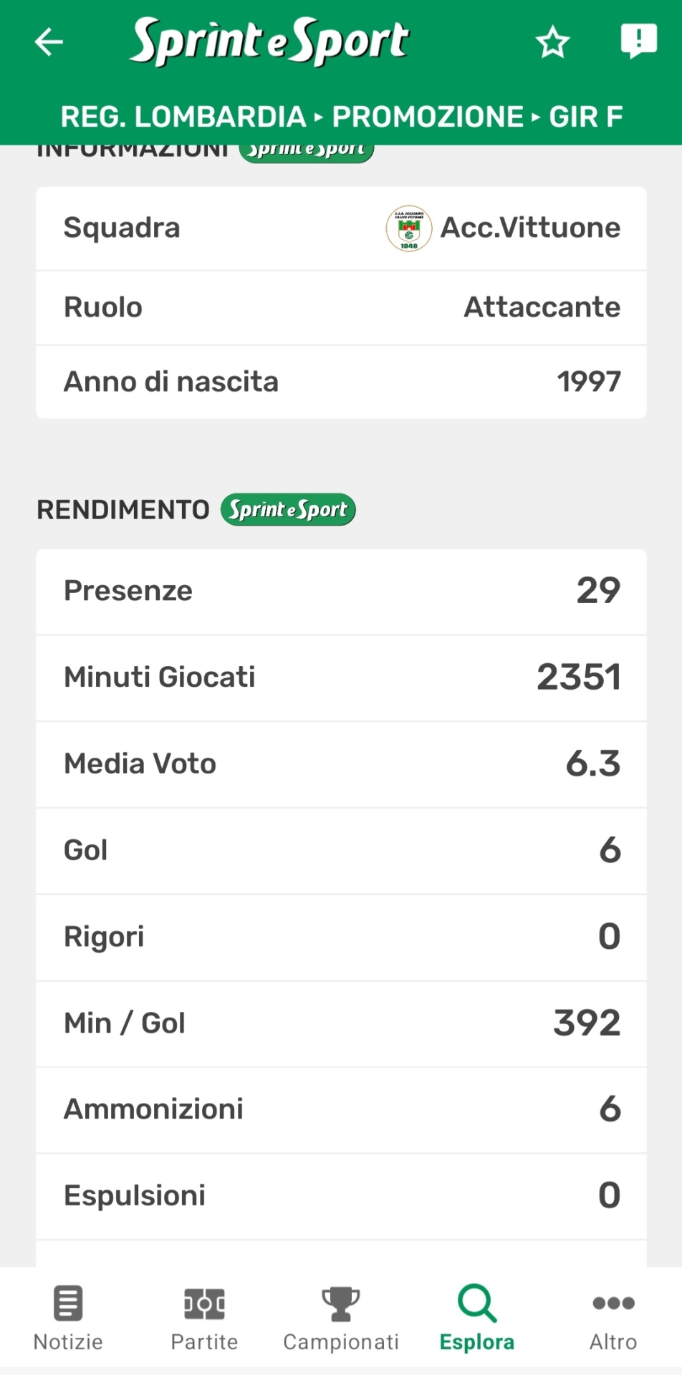682x1375 pixels.
Task: Go to REG. LOMBARDIA breadcrumb
Action: tap(183, 117)
